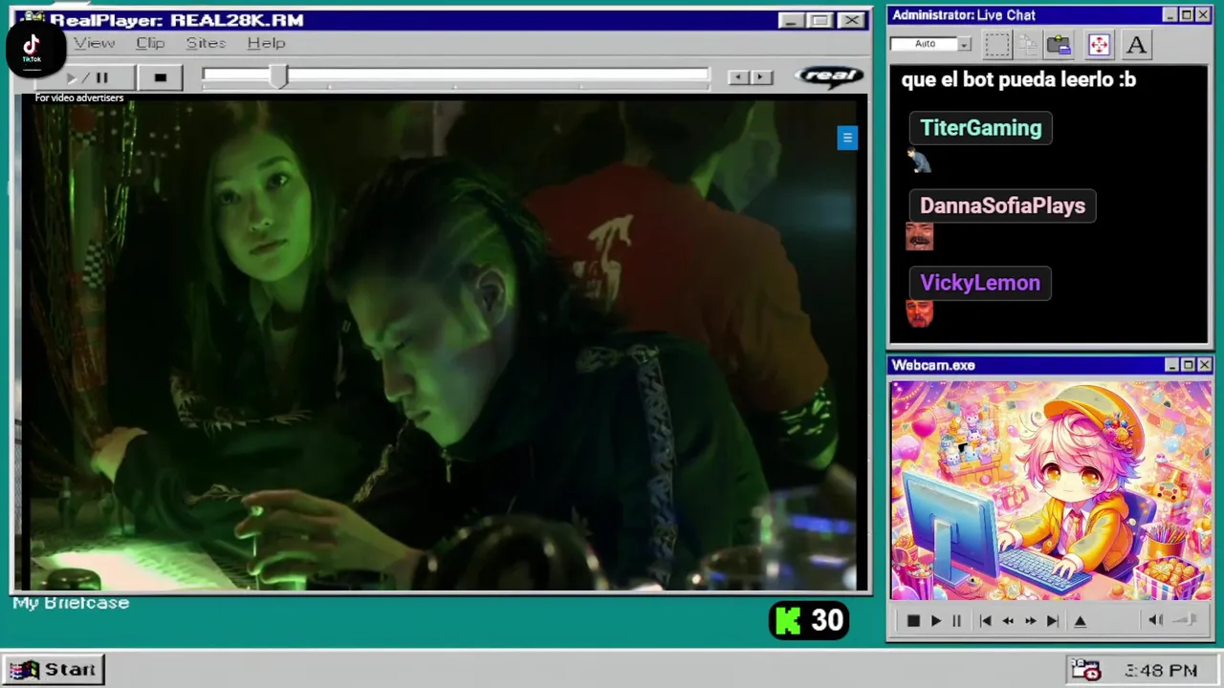Click the copy documents icon in Live Chat
The height and width of the screenshot is (688, 1224).
tap(1028, 44)
